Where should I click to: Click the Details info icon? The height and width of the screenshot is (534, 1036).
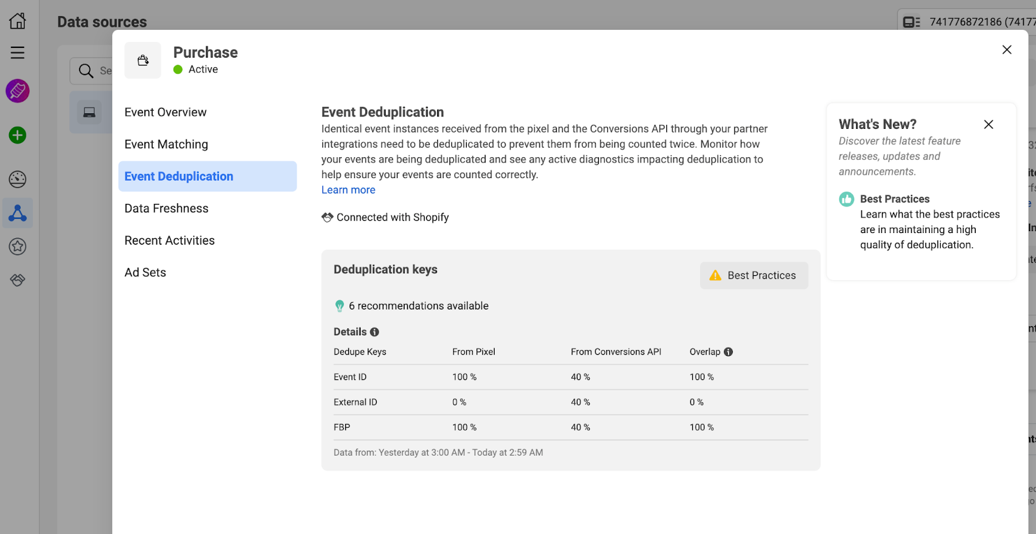[x=374, y=332]
